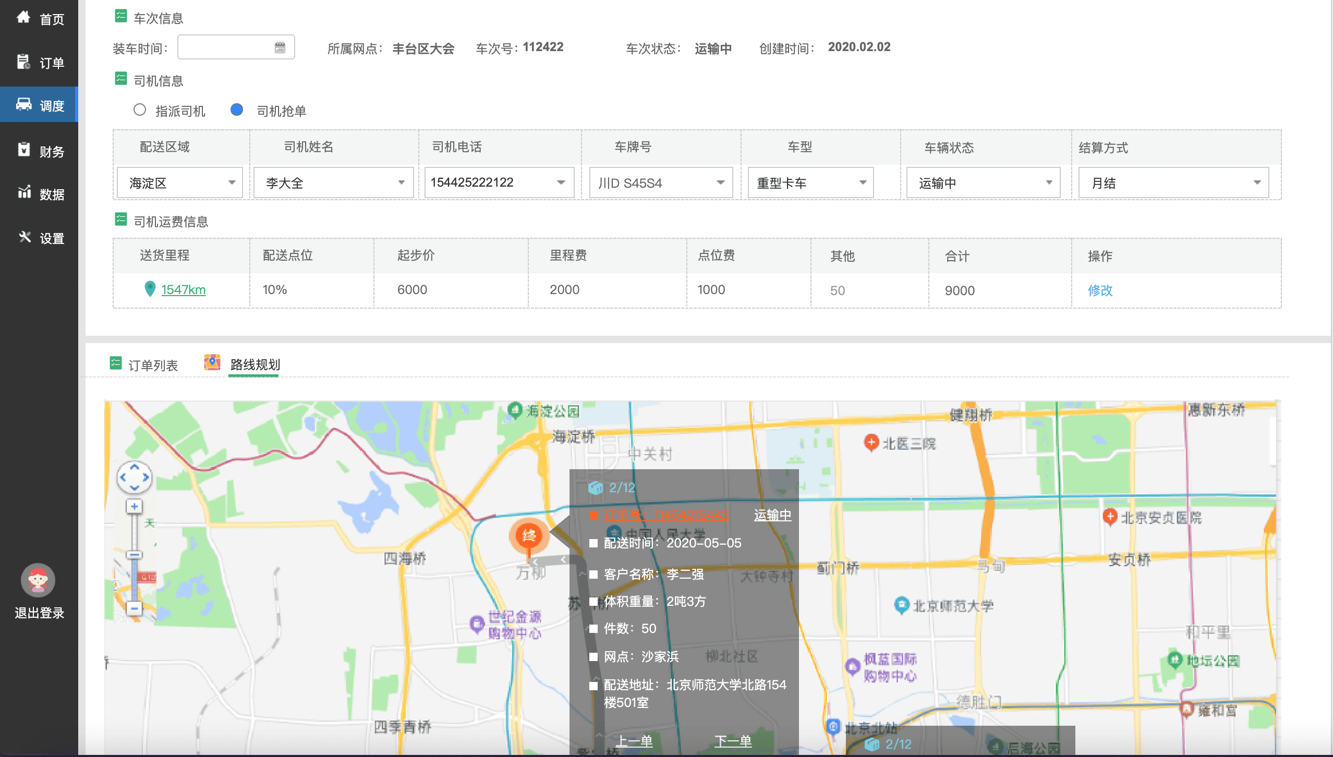Switch to the 路线规划 tab
The image size is (1333, 757).
tap(255, 364)
